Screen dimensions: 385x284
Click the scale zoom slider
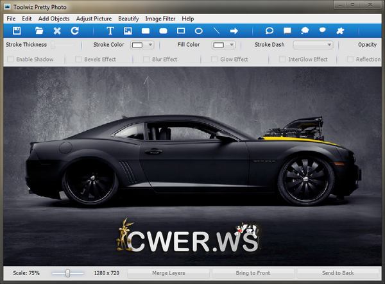click(x=67, y=273)
